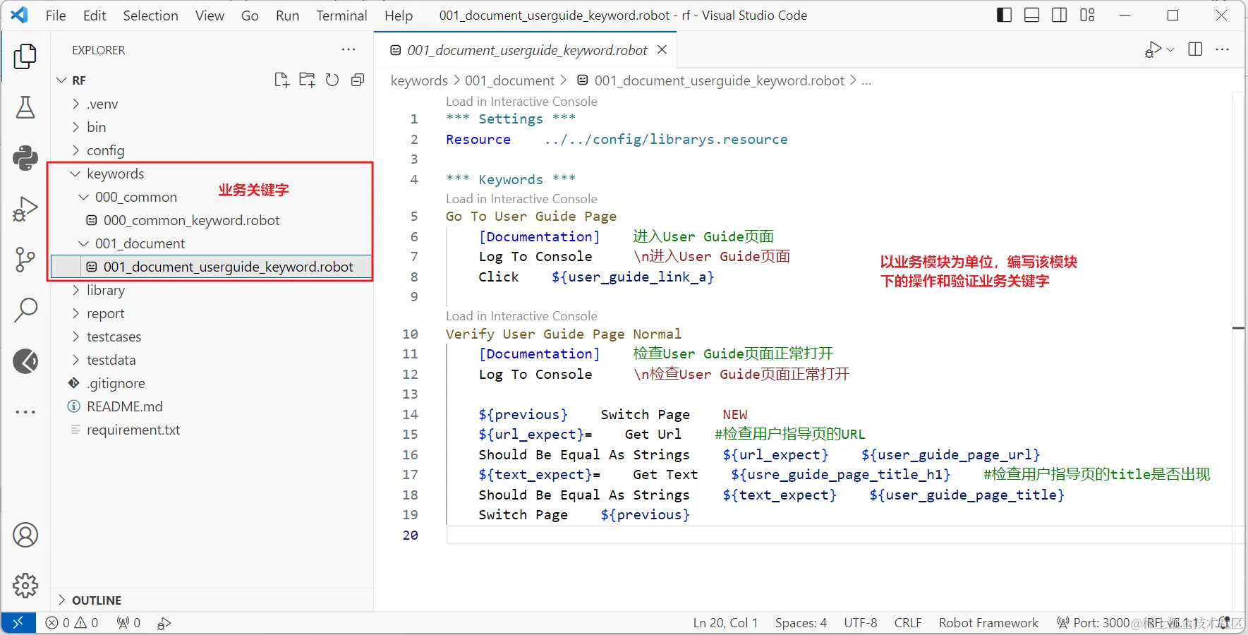Place cursor on empty editor line 20
The height and width of the screenshot is (635, 1248).
pyautogui.click(x=840, y=536)
